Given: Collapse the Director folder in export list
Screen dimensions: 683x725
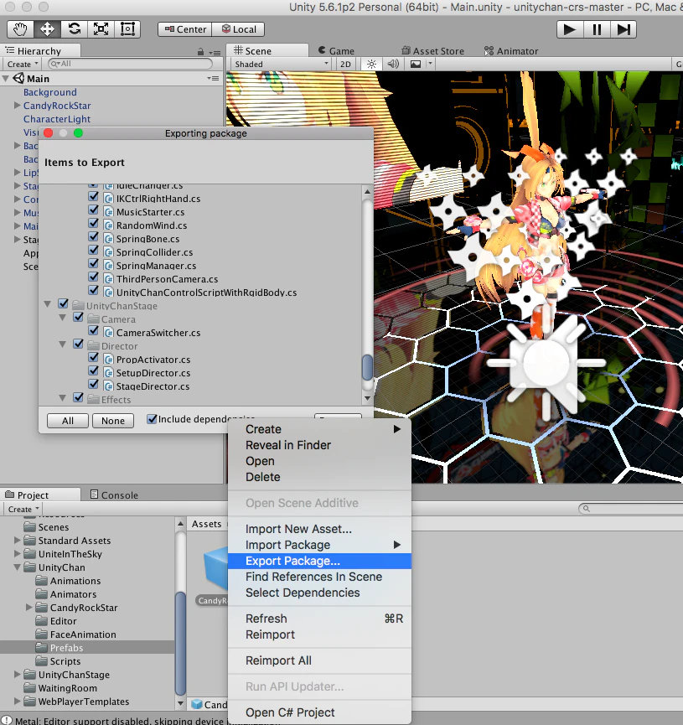Looking at the screenshot, I should (62, 344).
